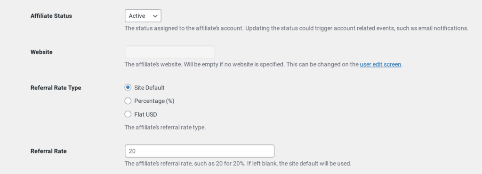This screenshot has height=174, width=482.
Task: Pick the Flat USD radio button
Action: pyautogui.click(x=128, y=114)
